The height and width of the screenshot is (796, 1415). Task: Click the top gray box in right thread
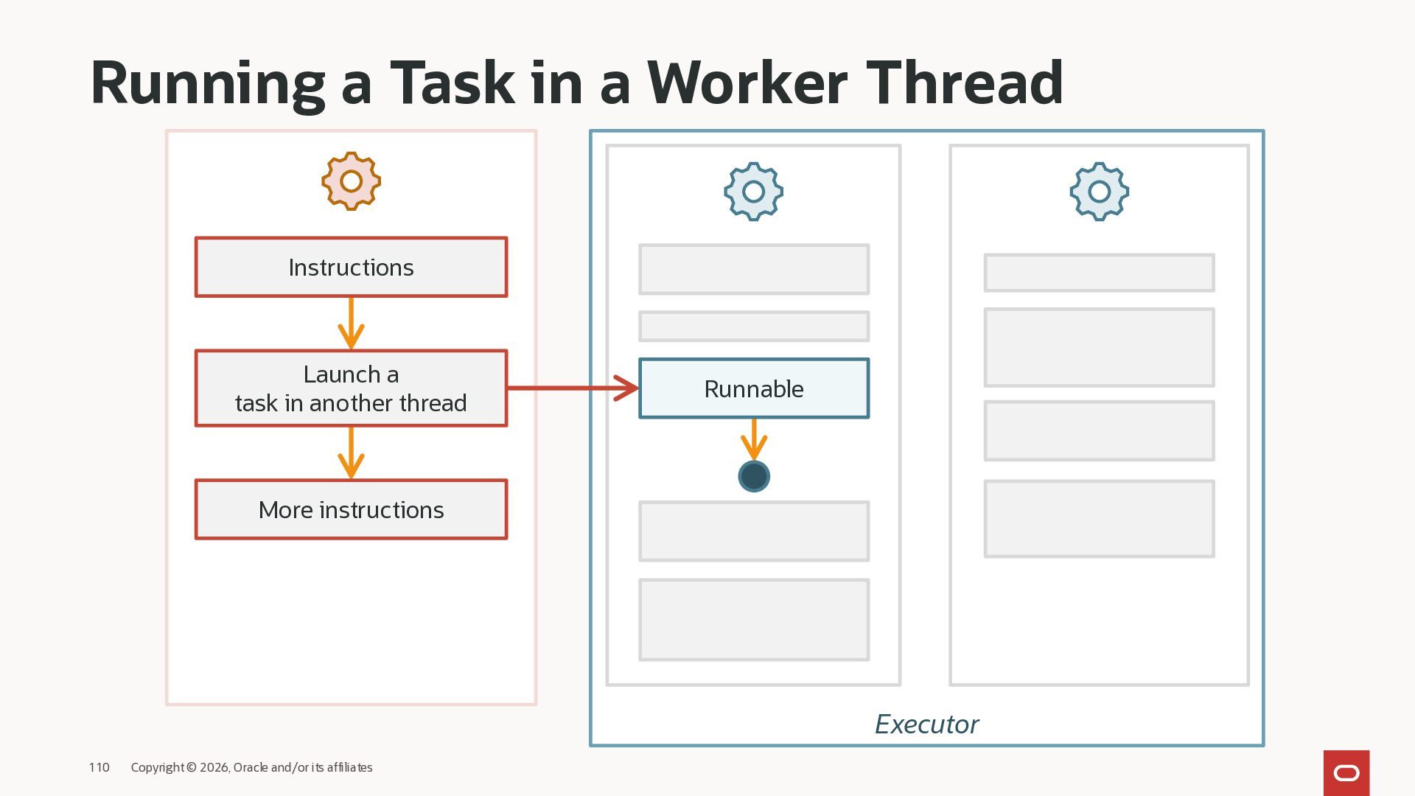point(1099,273)
